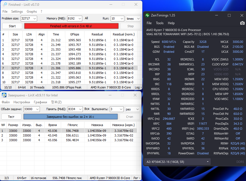This screenshot has width=246, height=181.
Task: Click the PowerDown 'Disabled' value
Action: (203, 153)
